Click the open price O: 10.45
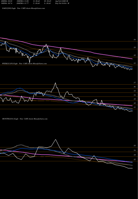Image resolution: width=138 pixels, height=199 pixels. (x=37, y=1)
